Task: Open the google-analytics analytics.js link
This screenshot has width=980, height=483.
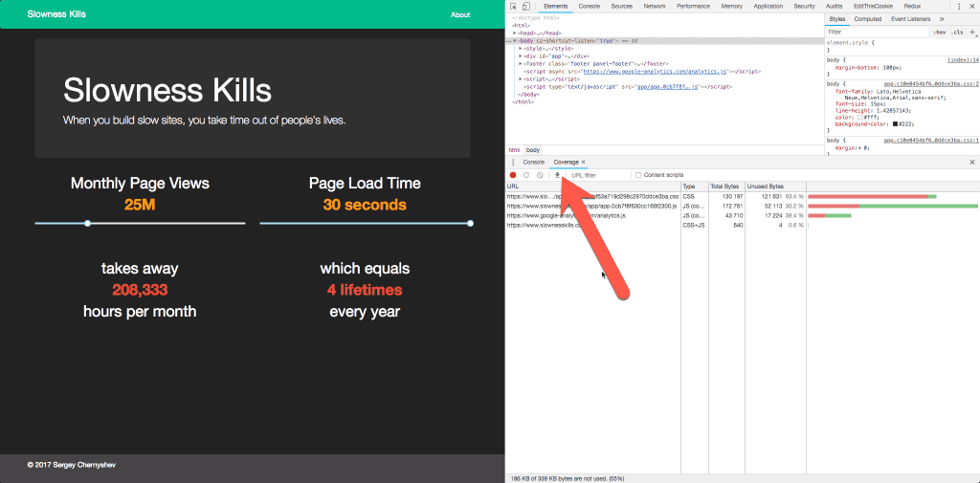Action: click(655, 72)
